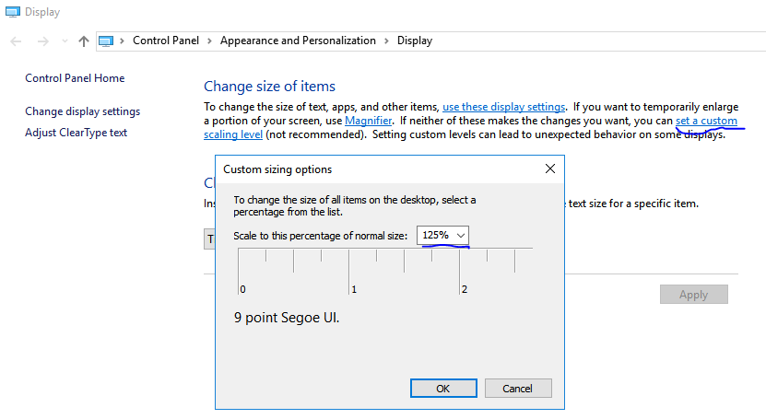Click 'set a custom scaling level' link
The height and width of the screenshot is (419, 766).
(x=706, y=121)
